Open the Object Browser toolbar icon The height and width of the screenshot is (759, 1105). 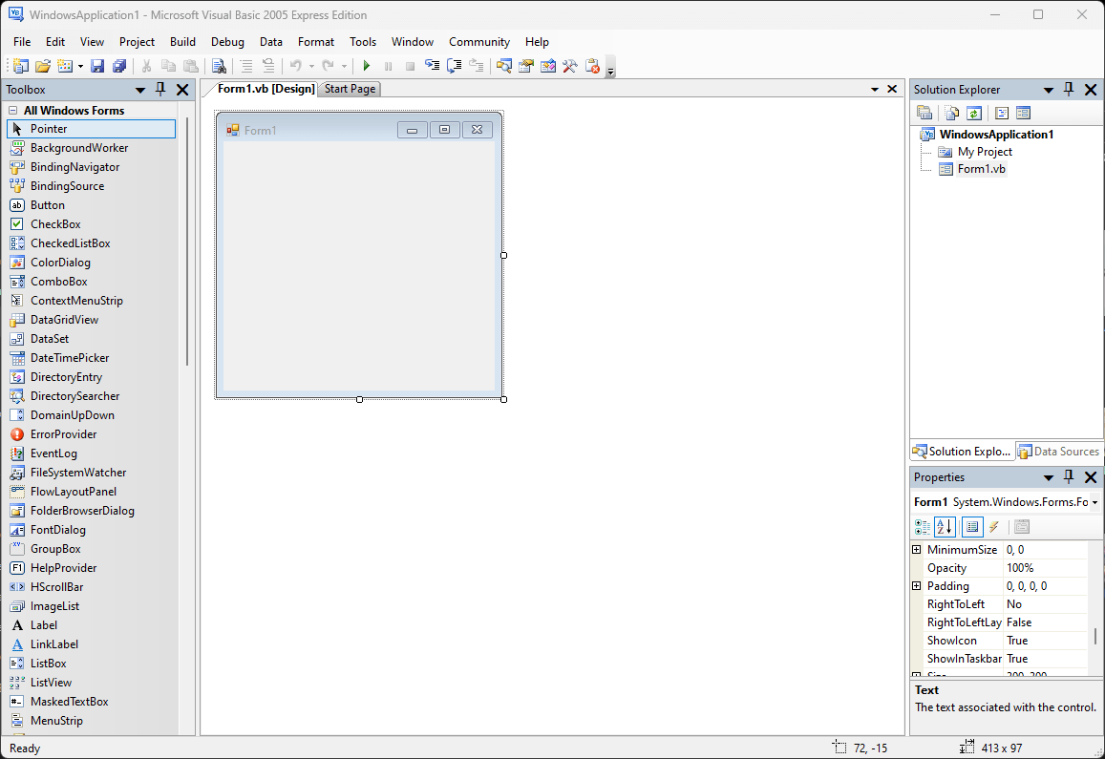point(548,66)
